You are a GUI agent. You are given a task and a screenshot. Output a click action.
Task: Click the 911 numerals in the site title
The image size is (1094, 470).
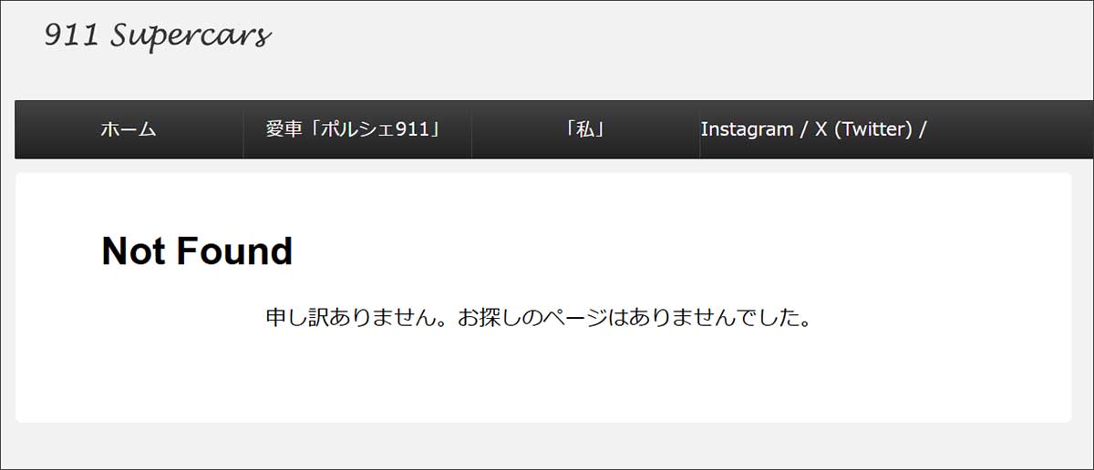[x=72, y=35]
